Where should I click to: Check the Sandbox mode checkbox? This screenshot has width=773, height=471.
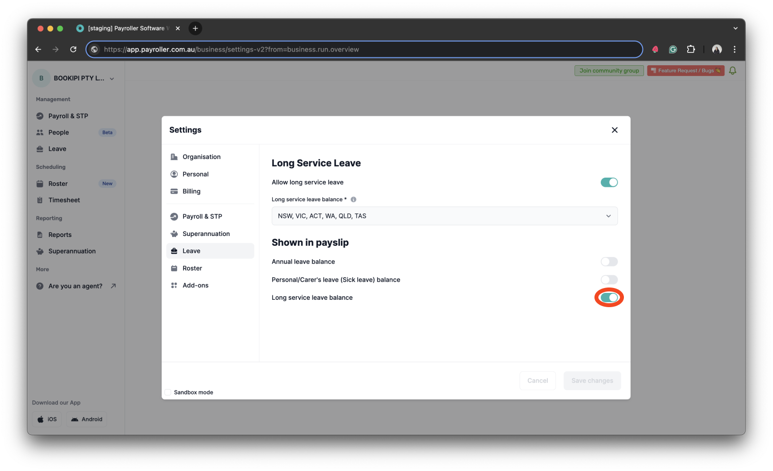[x=168, y=392]
